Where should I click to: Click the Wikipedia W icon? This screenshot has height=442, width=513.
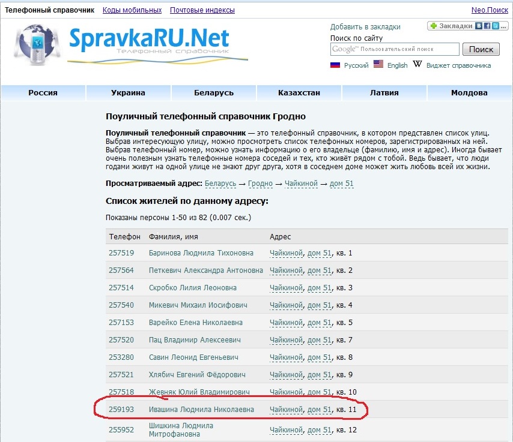(417, 65)
